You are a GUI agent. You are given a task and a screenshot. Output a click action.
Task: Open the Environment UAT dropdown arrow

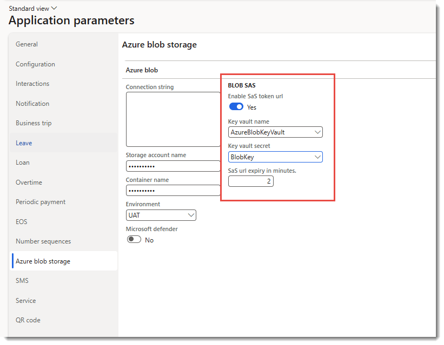tap(191, 215)
